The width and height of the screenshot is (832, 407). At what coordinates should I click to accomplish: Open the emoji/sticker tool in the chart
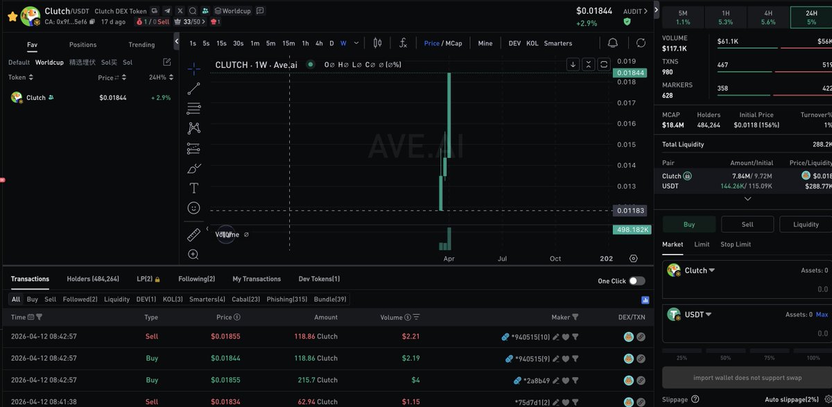click(x=194, y=208)
